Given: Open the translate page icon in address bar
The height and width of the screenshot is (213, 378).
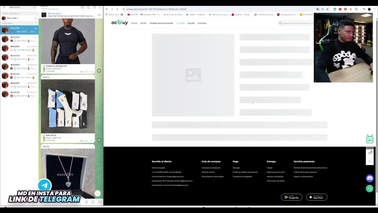Looking at the screenshot, I should point(318,9).
